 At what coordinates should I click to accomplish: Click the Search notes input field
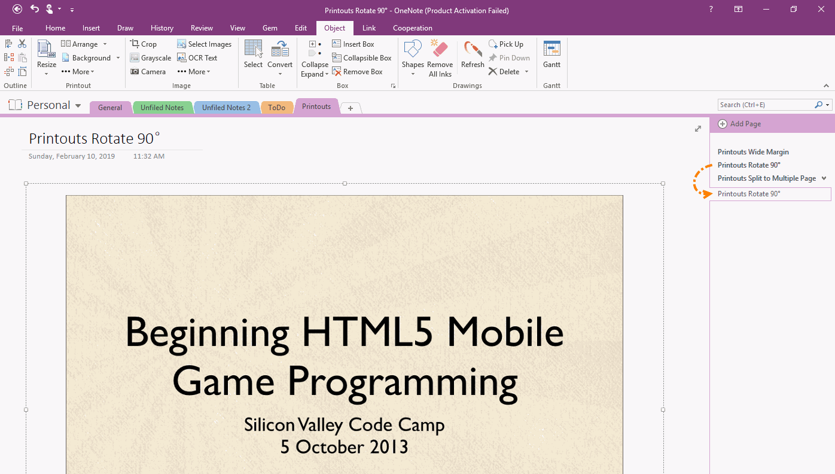[x=766, y=105]
